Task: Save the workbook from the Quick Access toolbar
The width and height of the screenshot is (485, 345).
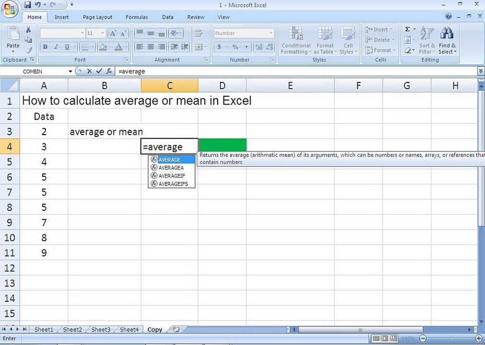Action: [x=27, y=5]
